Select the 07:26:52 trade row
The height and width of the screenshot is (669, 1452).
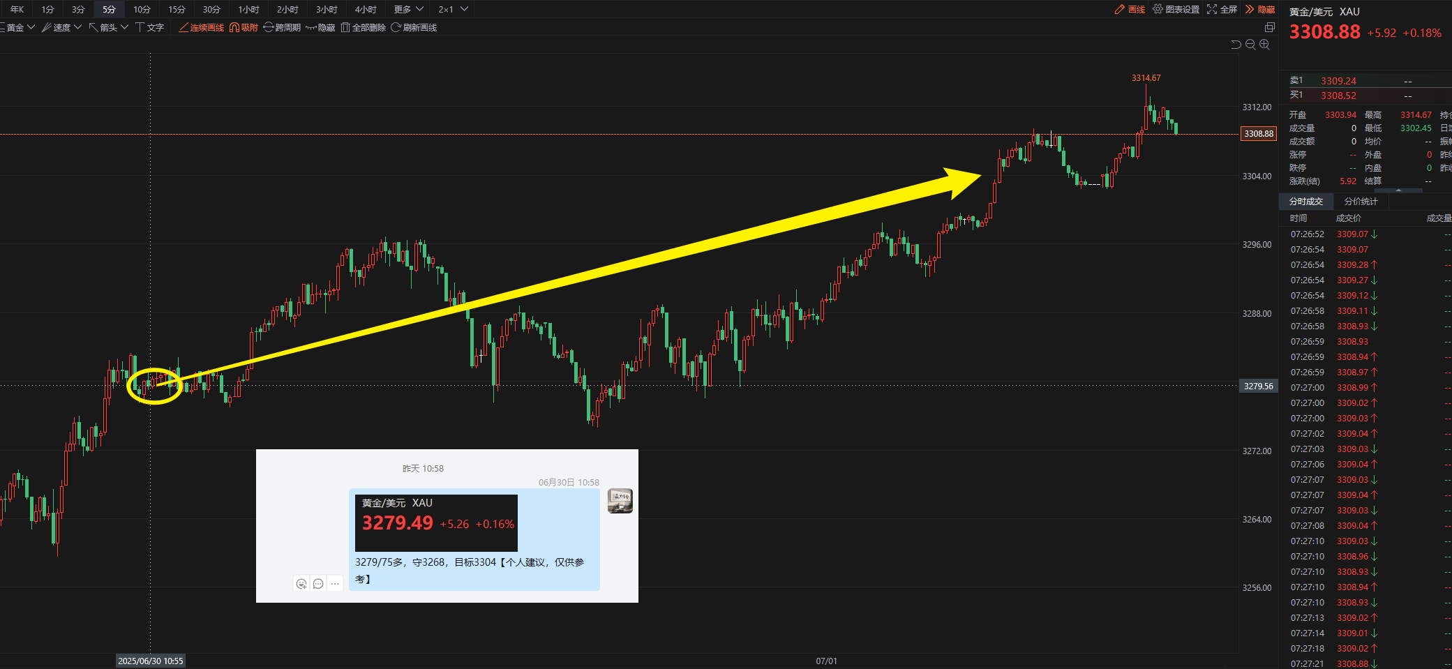click(x=1365, y=234)
